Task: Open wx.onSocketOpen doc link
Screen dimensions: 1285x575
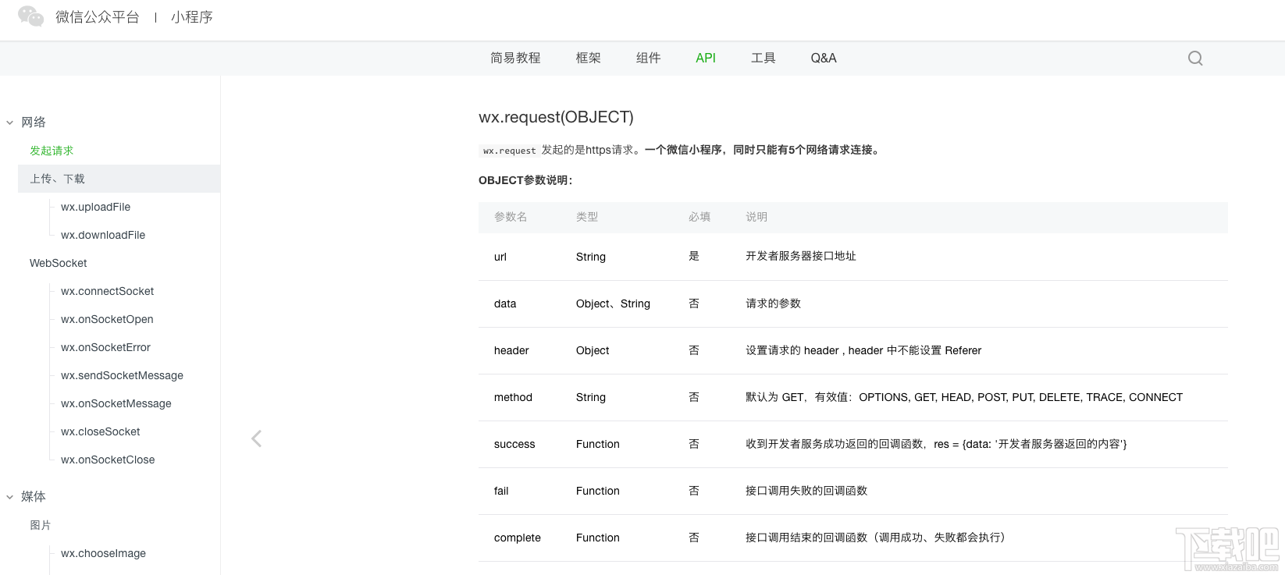Action: click(107, 319)
